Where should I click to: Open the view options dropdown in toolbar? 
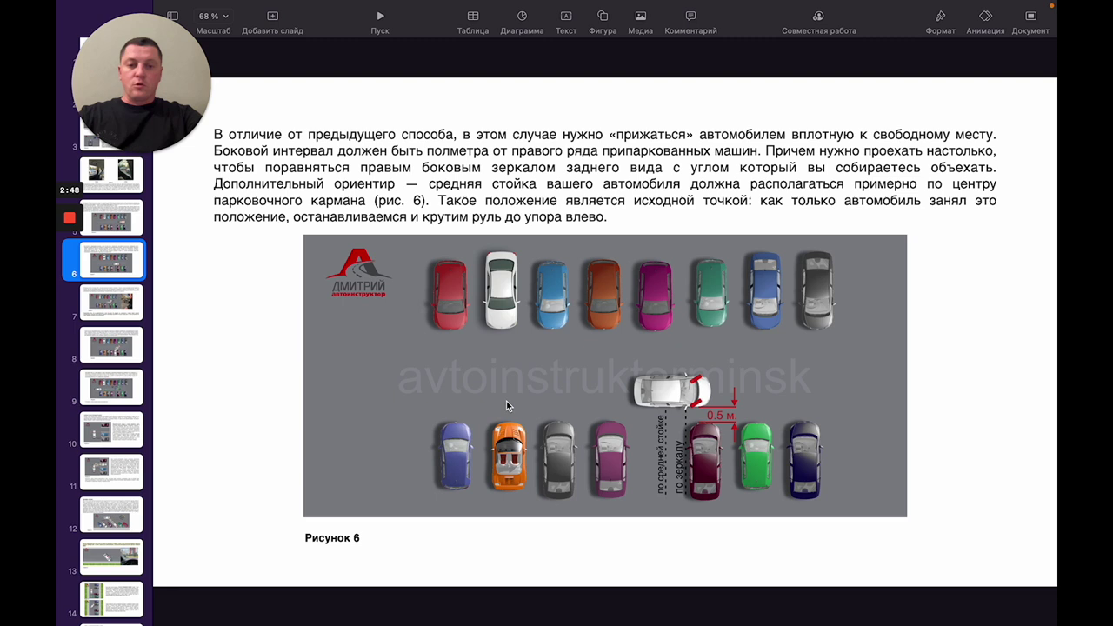point(173,16)
